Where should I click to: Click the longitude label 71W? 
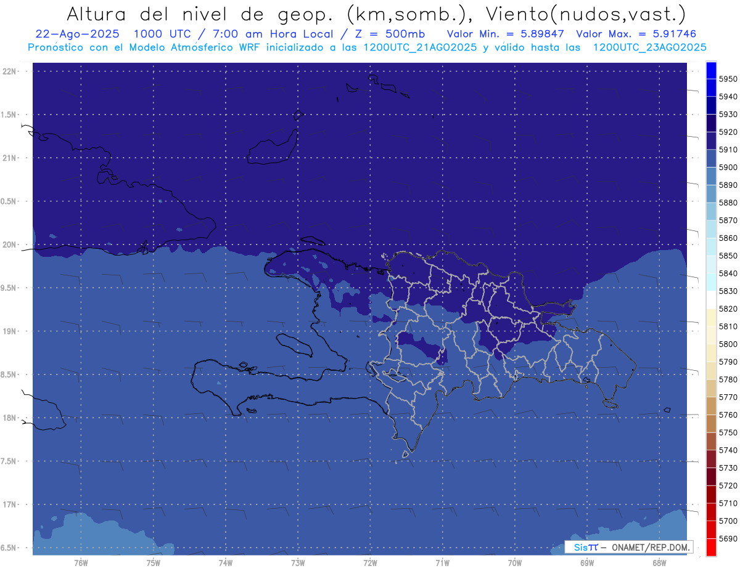click(442, 562)
